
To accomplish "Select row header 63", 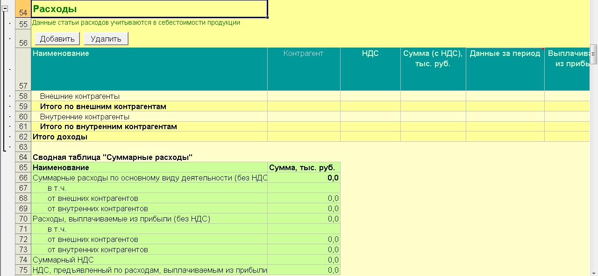I will tap(23, 147).
